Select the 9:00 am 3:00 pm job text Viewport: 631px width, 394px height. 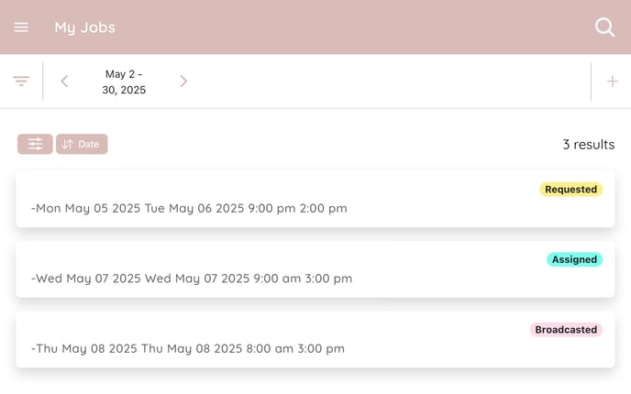[x=303, y=279]
